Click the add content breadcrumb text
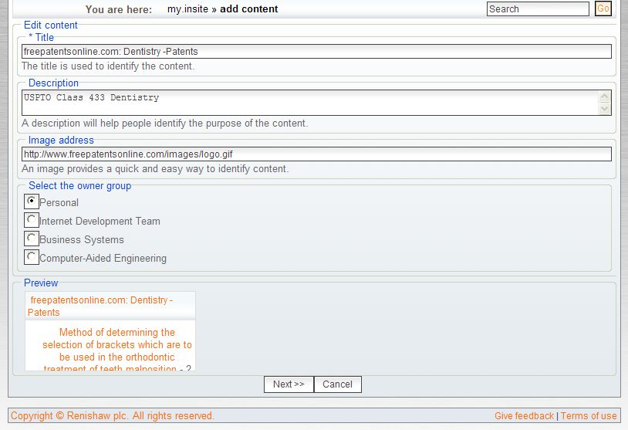Image resolution: width=628 pixels, height=430 pixels. point(249,9)
